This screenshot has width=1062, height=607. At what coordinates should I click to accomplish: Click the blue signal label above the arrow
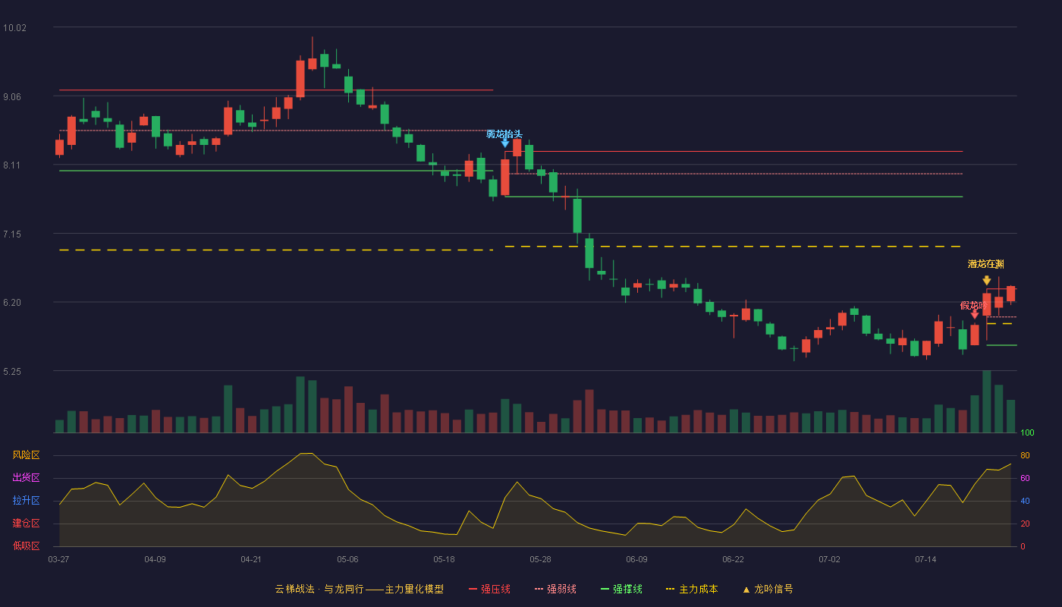point(504,134)
